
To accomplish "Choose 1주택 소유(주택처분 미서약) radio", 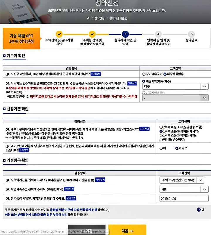I will (x=161, y=131).
